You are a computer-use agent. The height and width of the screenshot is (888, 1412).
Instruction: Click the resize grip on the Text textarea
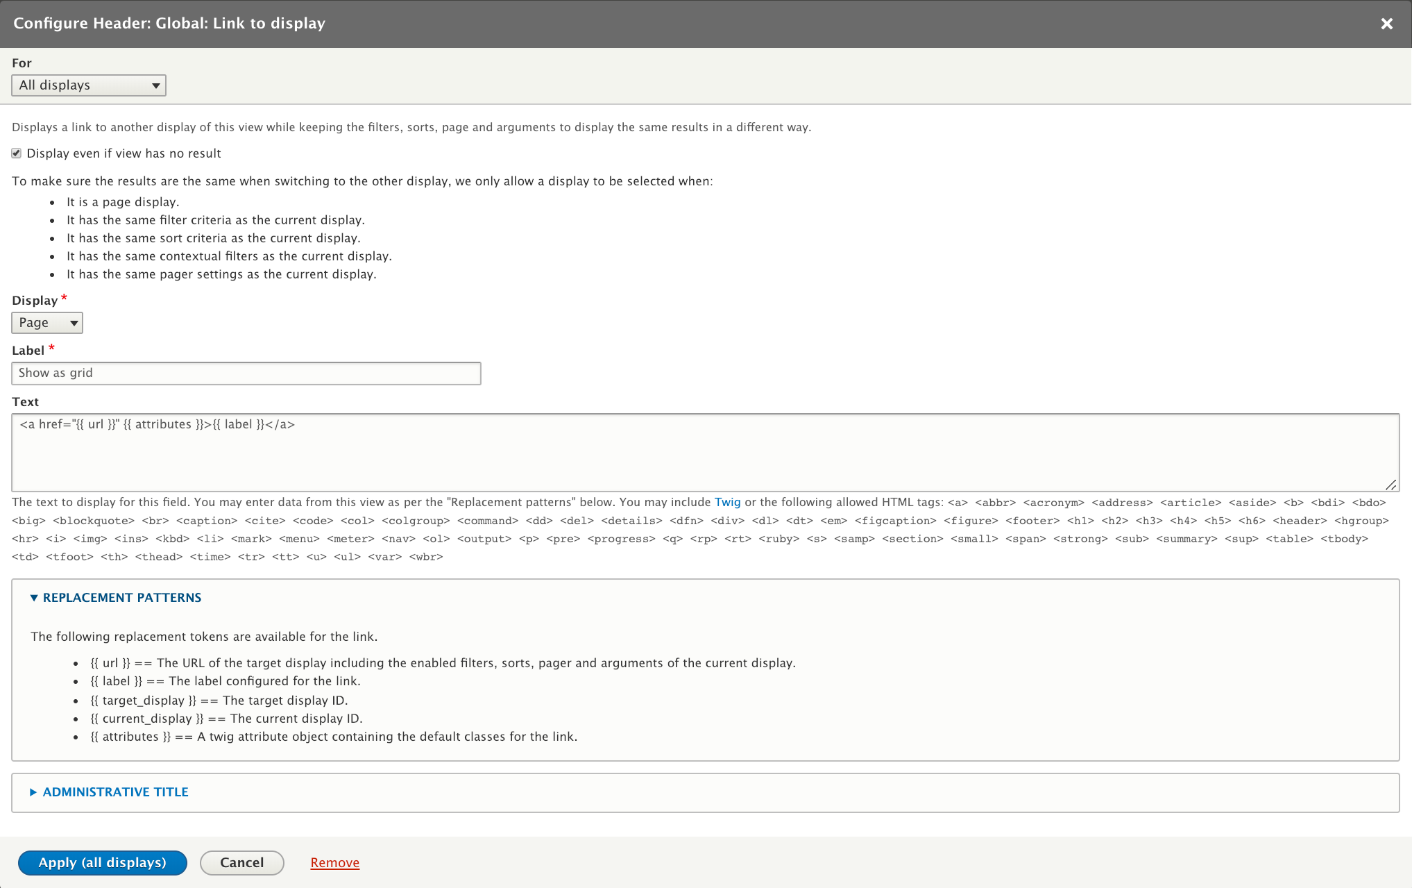(x=1393, y=484)
